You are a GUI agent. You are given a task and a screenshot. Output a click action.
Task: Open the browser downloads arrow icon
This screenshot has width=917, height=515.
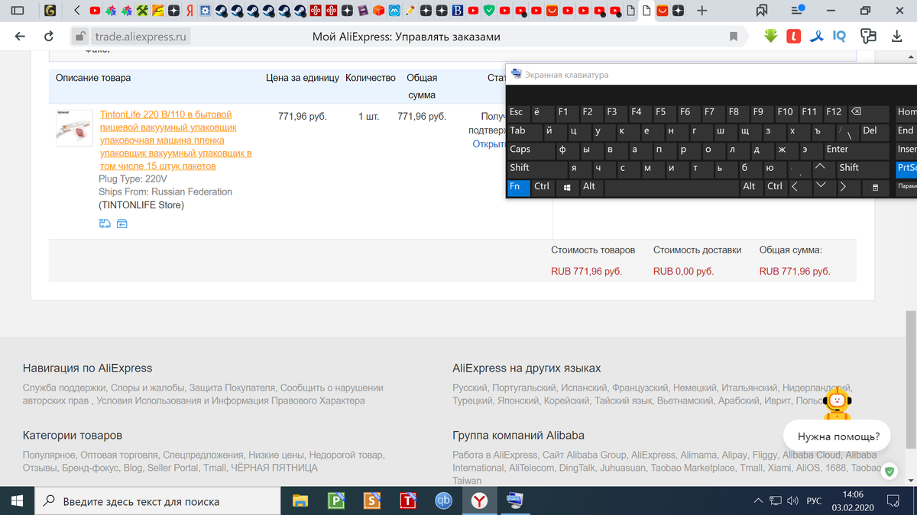[896, 37]
